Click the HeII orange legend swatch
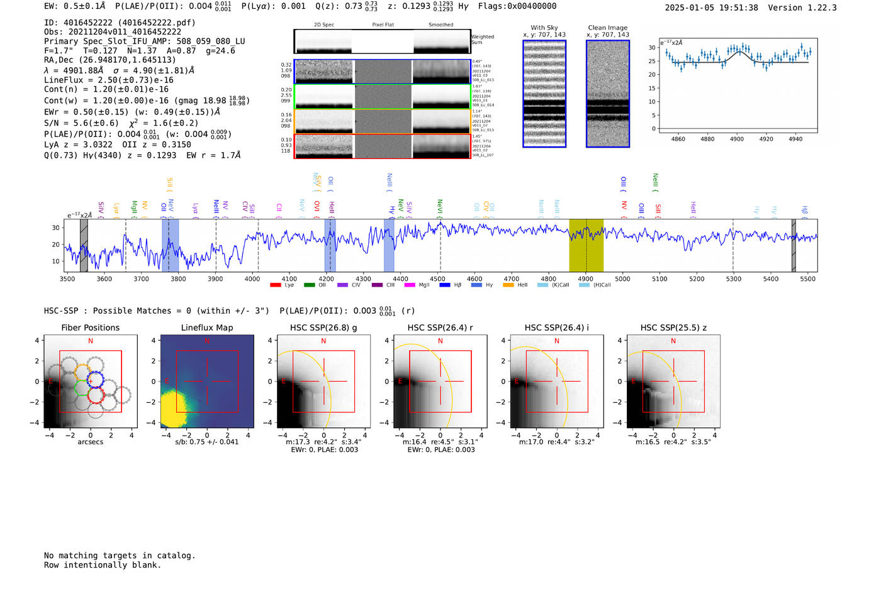 (x=508, y=285)
